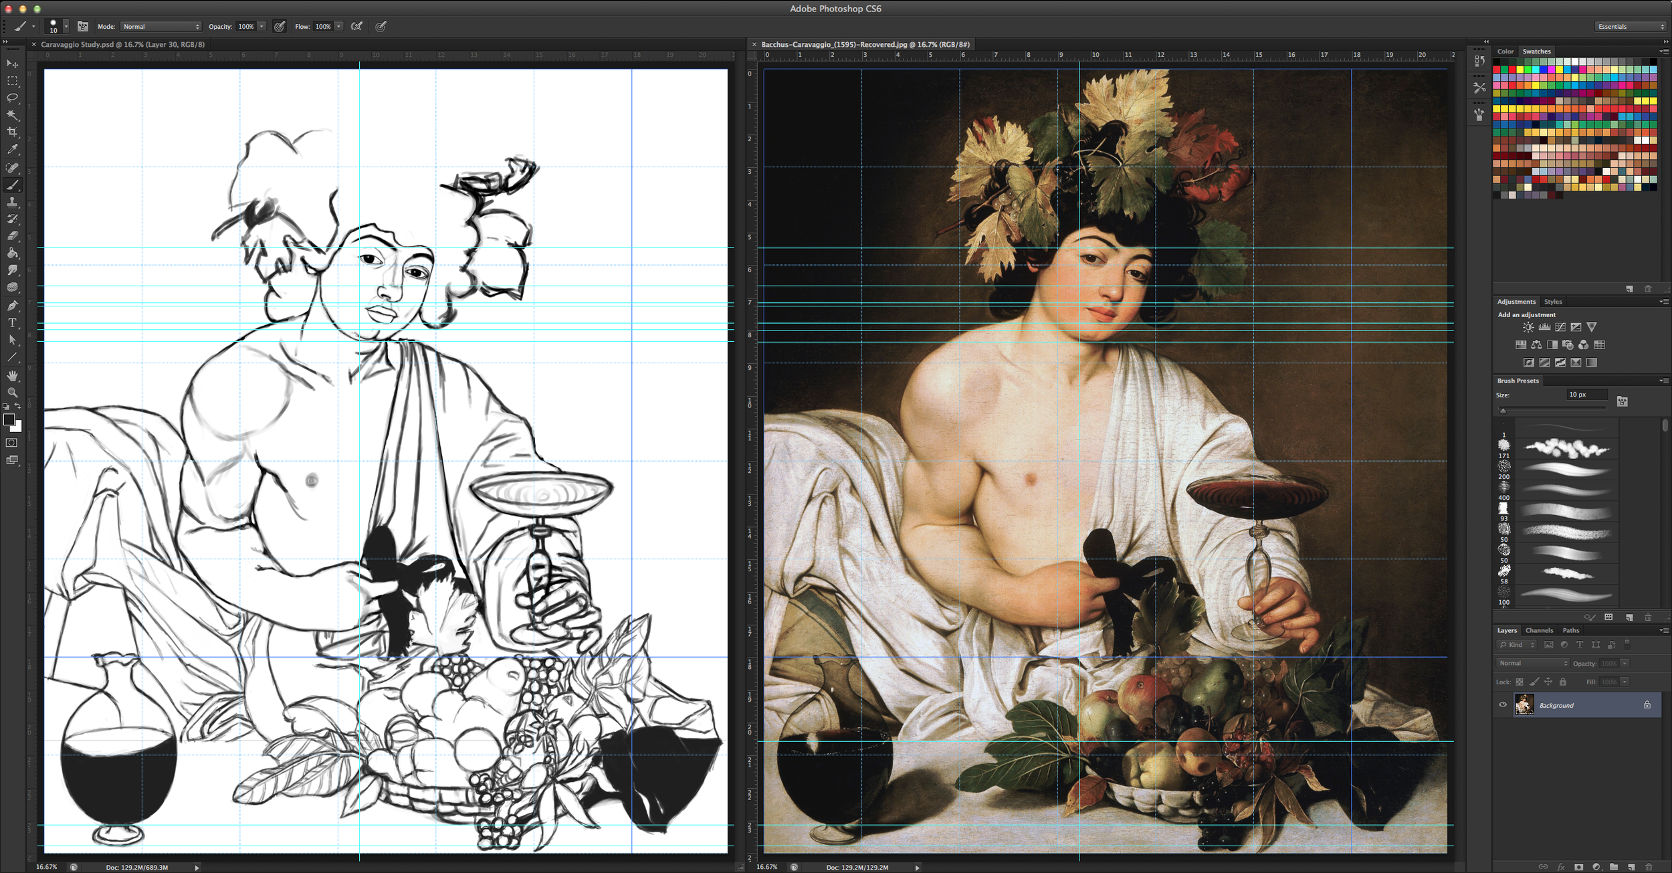Add a Brightness/Contrast adjustment

1528,327
